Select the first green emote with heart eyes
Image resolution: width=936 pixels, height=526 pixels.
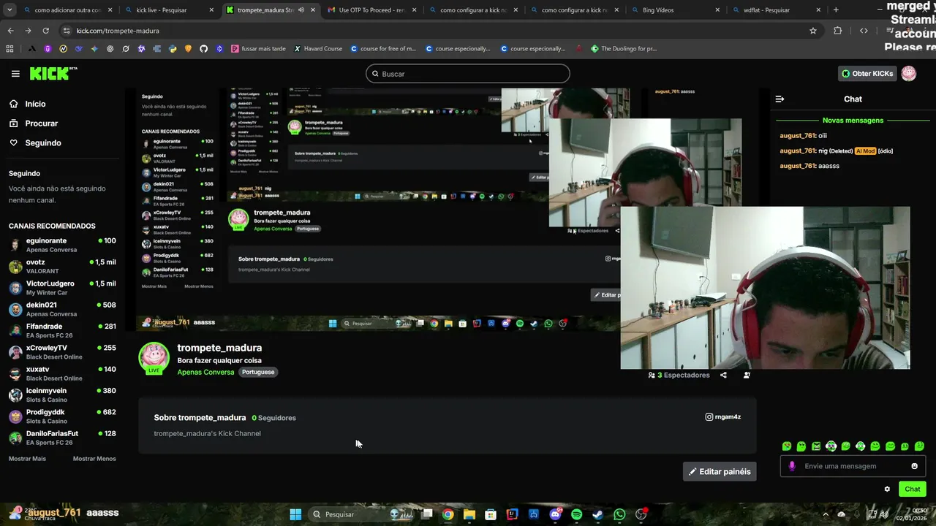tap(787, 446)
